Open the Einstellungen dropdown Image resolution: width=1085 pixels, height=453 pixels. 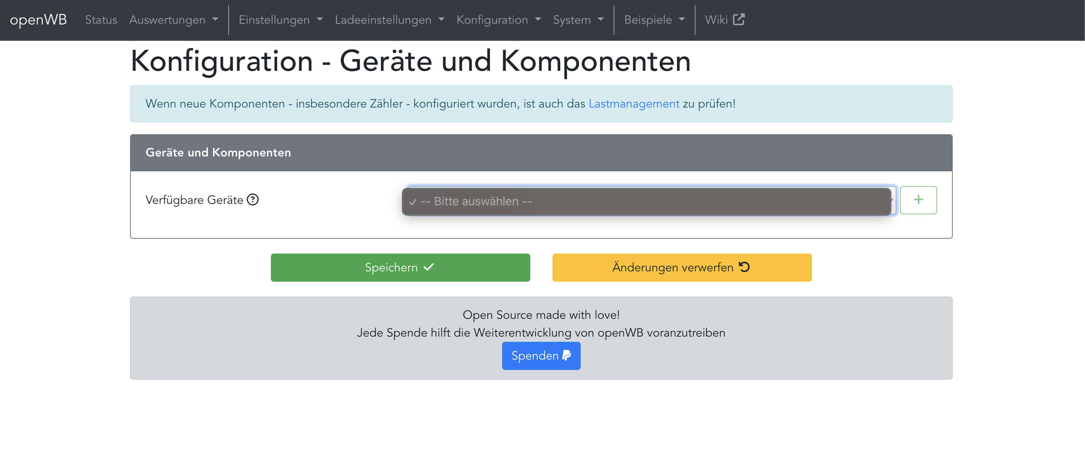point(281,19)
